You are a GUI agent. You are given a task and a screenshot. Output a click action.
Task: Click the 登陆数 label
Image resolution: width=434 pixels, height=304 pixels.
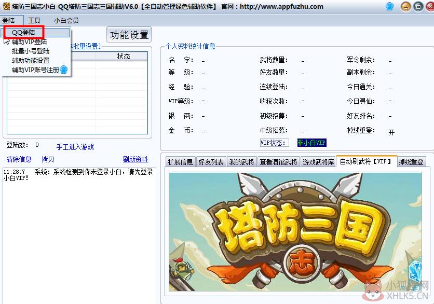pyautogui.click(x=17, y=145)
